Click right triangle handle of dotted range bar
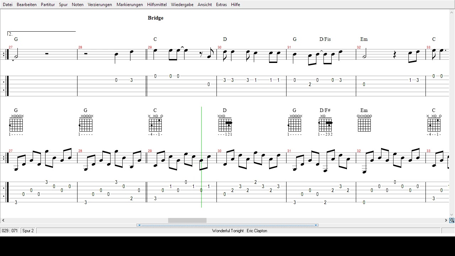455x256 pixels. (316, 225)
